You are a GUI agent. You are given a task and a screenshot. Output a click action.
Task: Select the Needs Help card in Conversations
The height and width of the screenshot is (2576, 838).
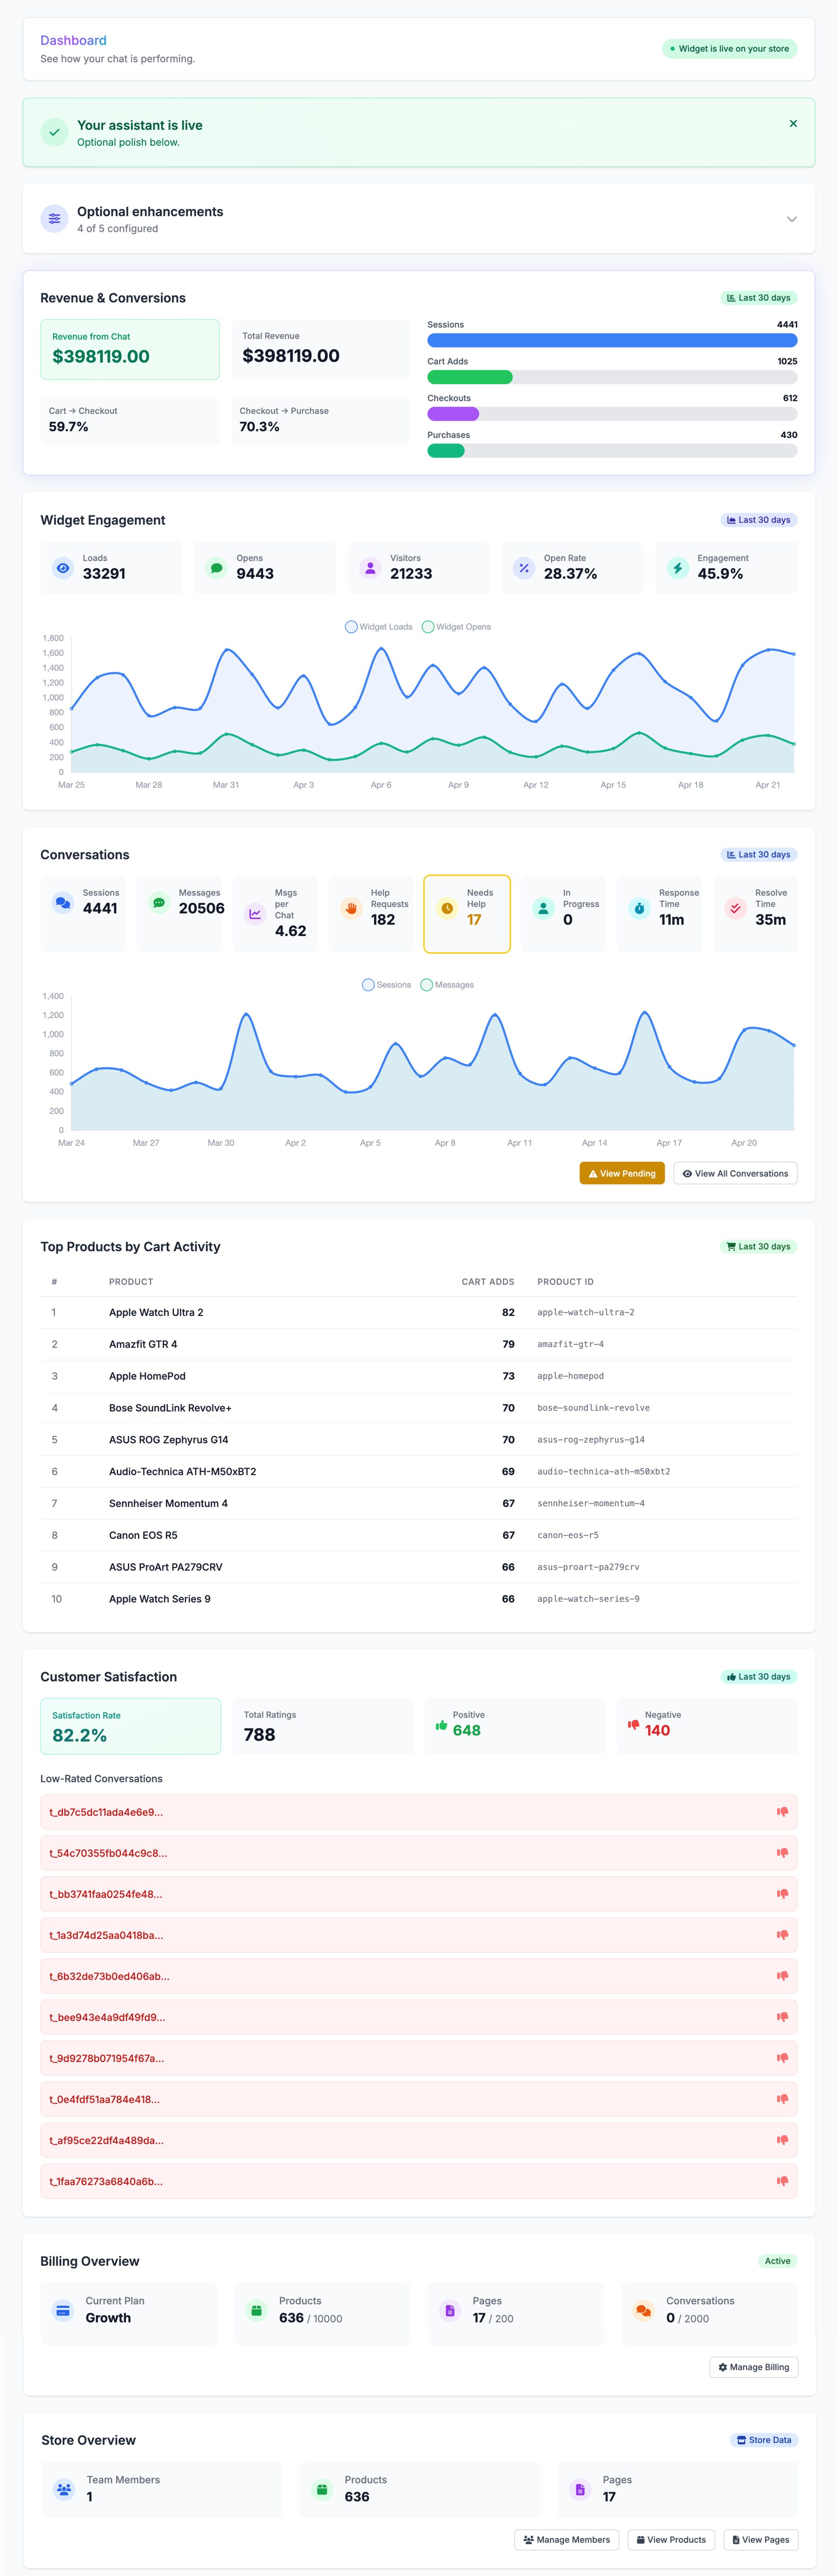(467, 913)
